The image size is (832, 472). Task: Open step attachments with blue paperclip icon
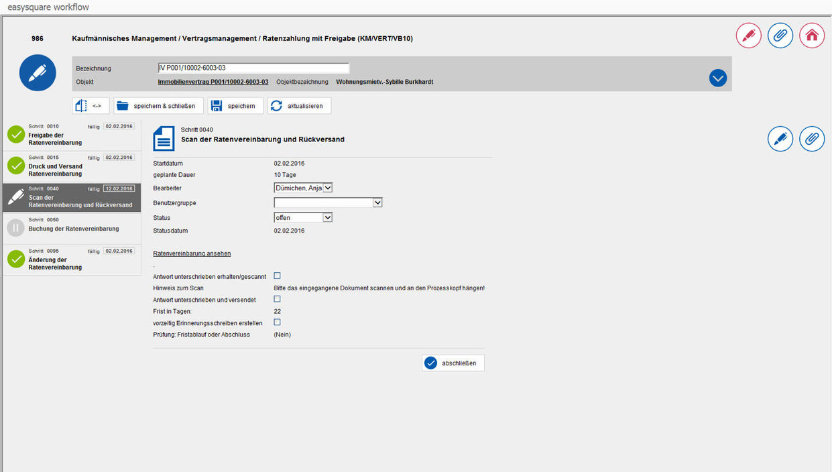coord(811,139)
